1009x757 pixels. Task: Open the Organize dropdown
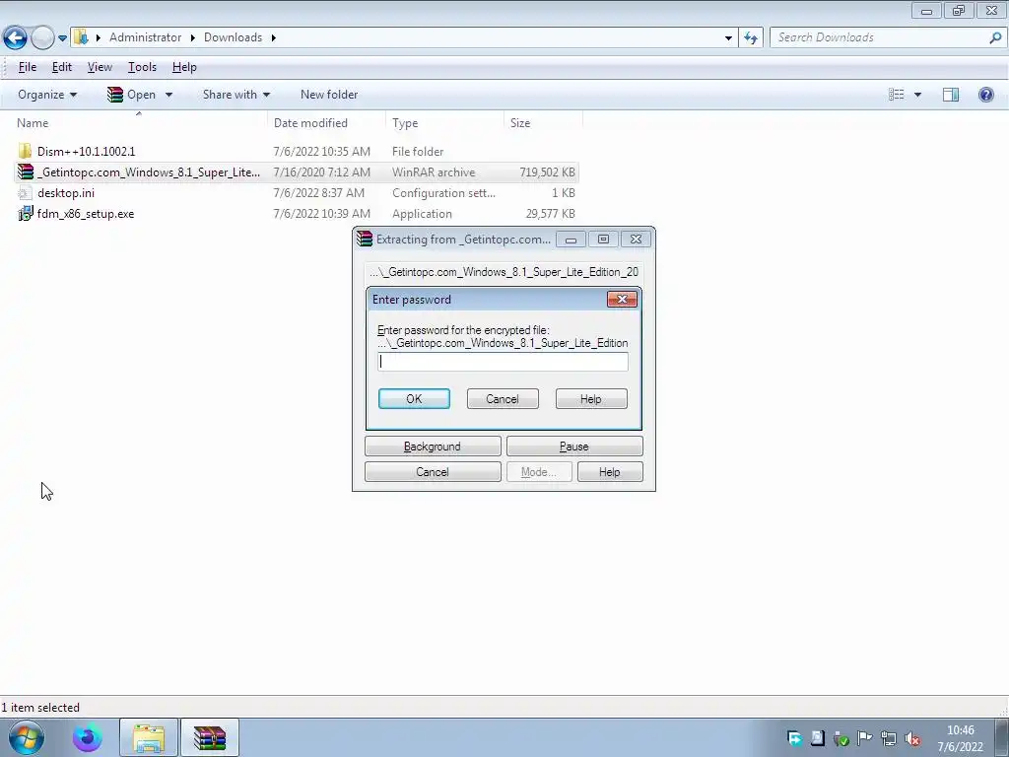pyautogui.click(x=47, y=95)
